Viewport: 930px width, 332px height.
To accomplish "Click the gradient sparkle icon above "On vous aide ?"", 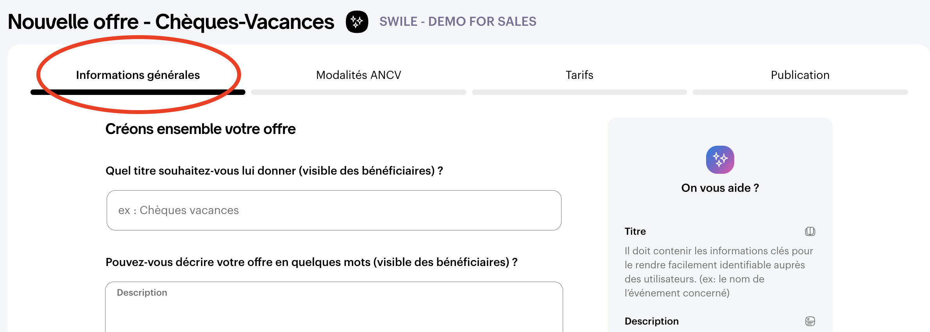I will 720,160.
